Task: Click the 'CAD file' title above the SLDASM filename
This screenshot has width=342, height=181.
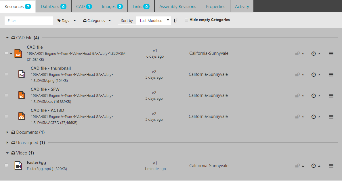Action: click(x=35, y=47)
